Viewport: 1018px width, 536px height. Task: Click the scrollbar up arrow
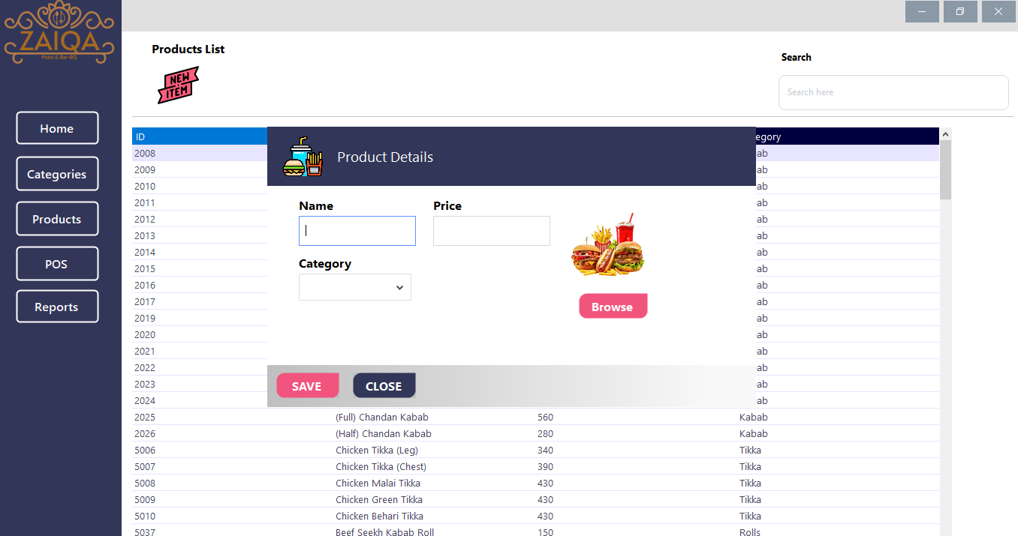pos(945,134)
